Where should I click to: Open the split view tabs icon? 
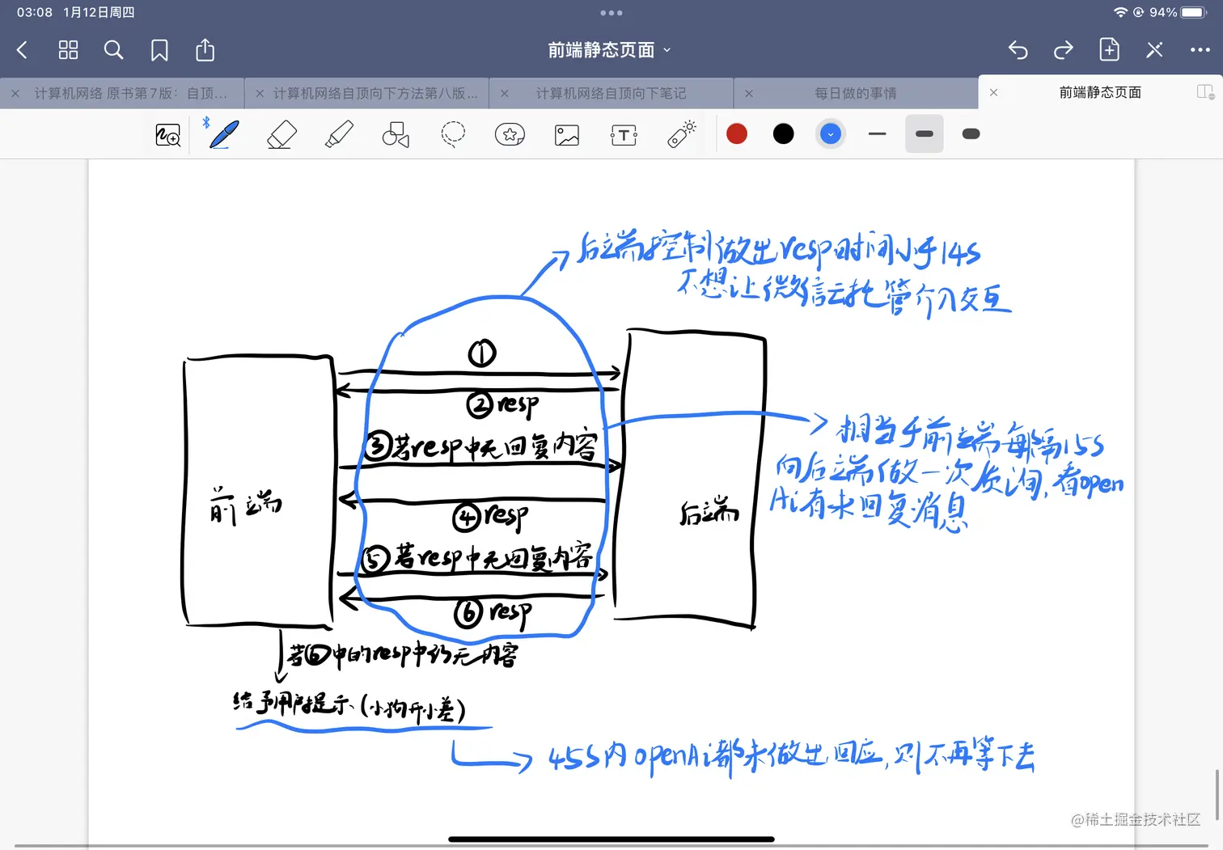point(1205,92)
